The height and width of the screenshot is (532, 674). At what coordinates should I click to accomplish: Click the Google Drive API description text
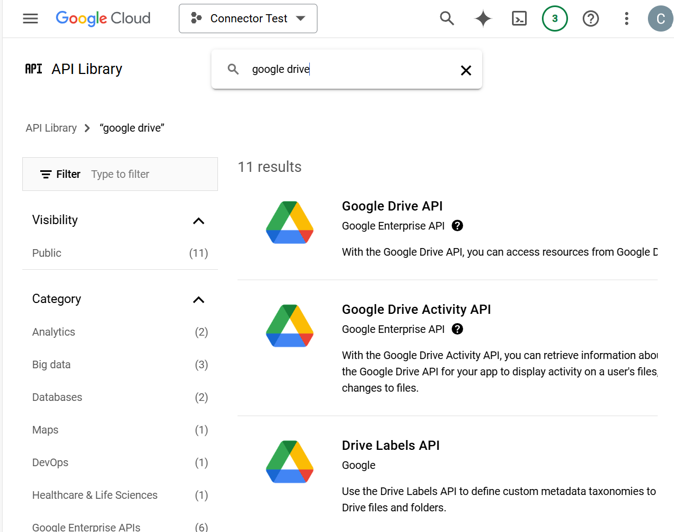pos(500,252)
